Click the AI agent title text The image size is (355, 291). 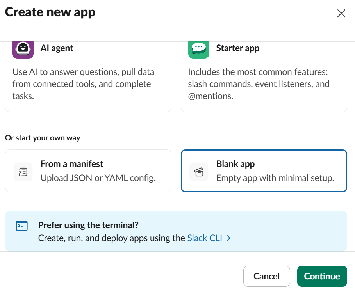coord(57,48)
